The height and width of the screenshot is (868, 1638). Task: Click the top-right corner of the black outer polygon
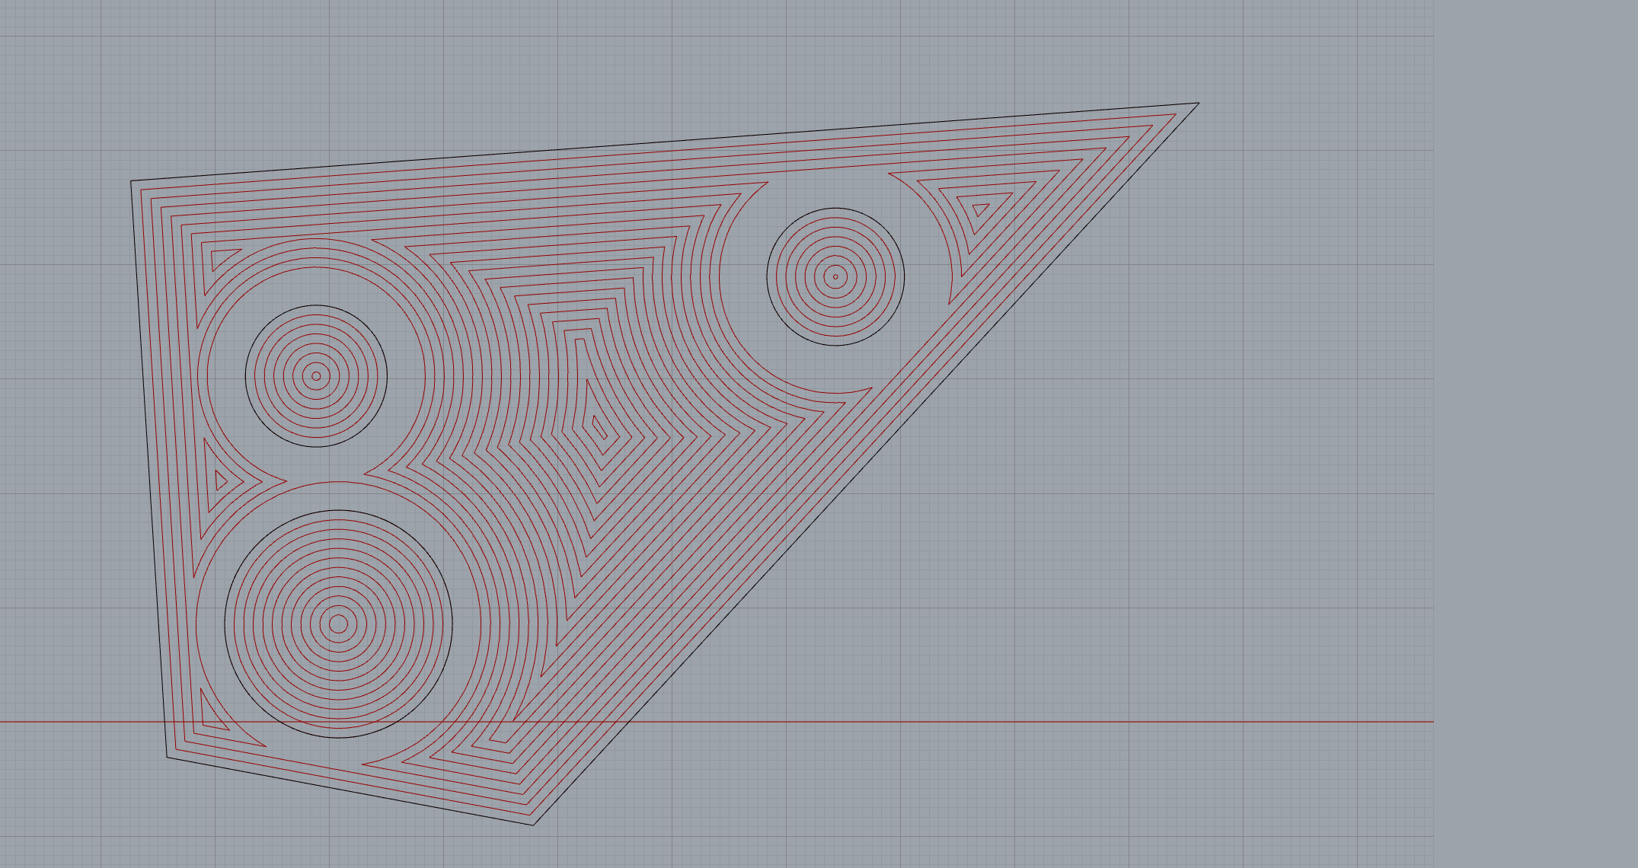point(1198,104)
